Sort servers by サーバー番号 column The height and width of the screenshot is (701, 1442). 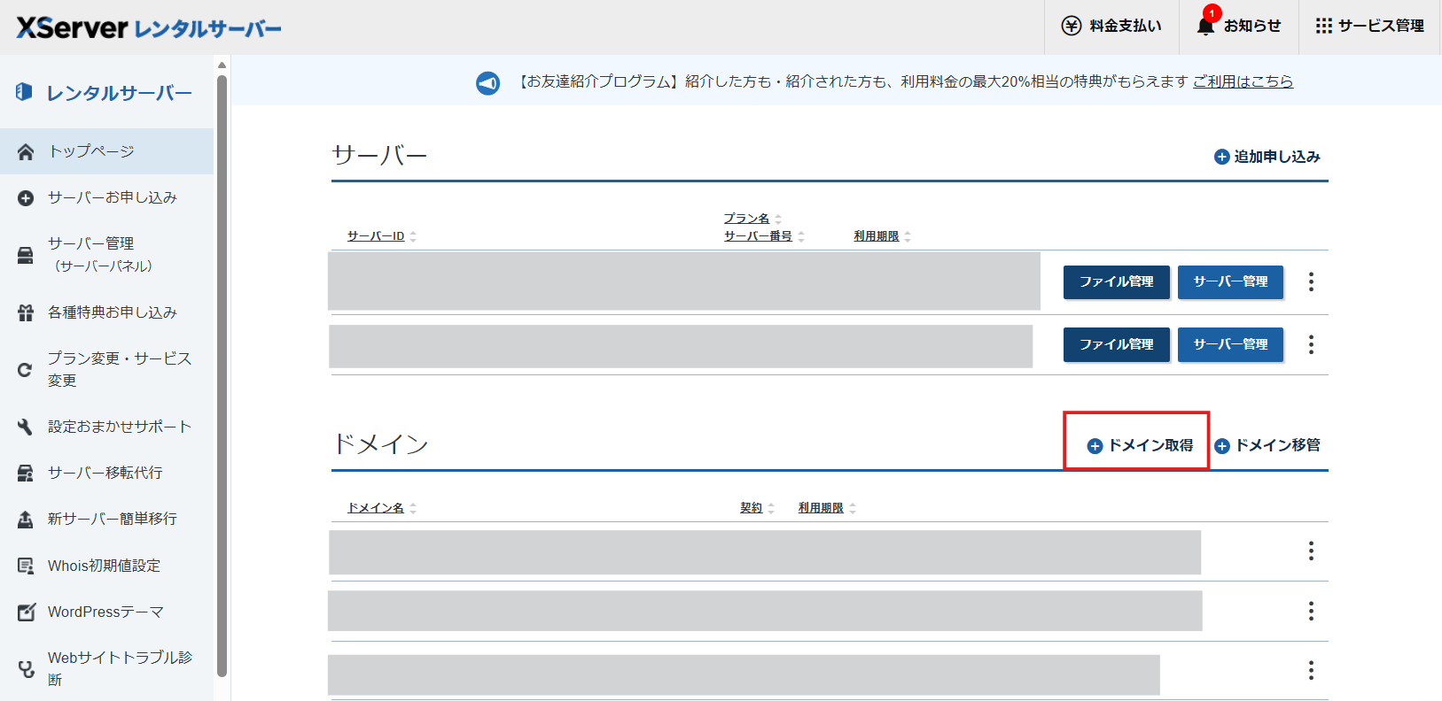point(764,236)
